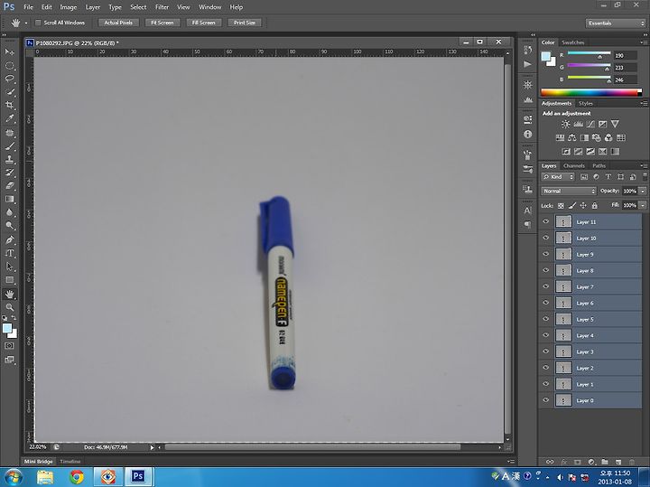Click the Actual Pixels button
Viewport: 650px width, 487px height.
[x=118, y=23]
